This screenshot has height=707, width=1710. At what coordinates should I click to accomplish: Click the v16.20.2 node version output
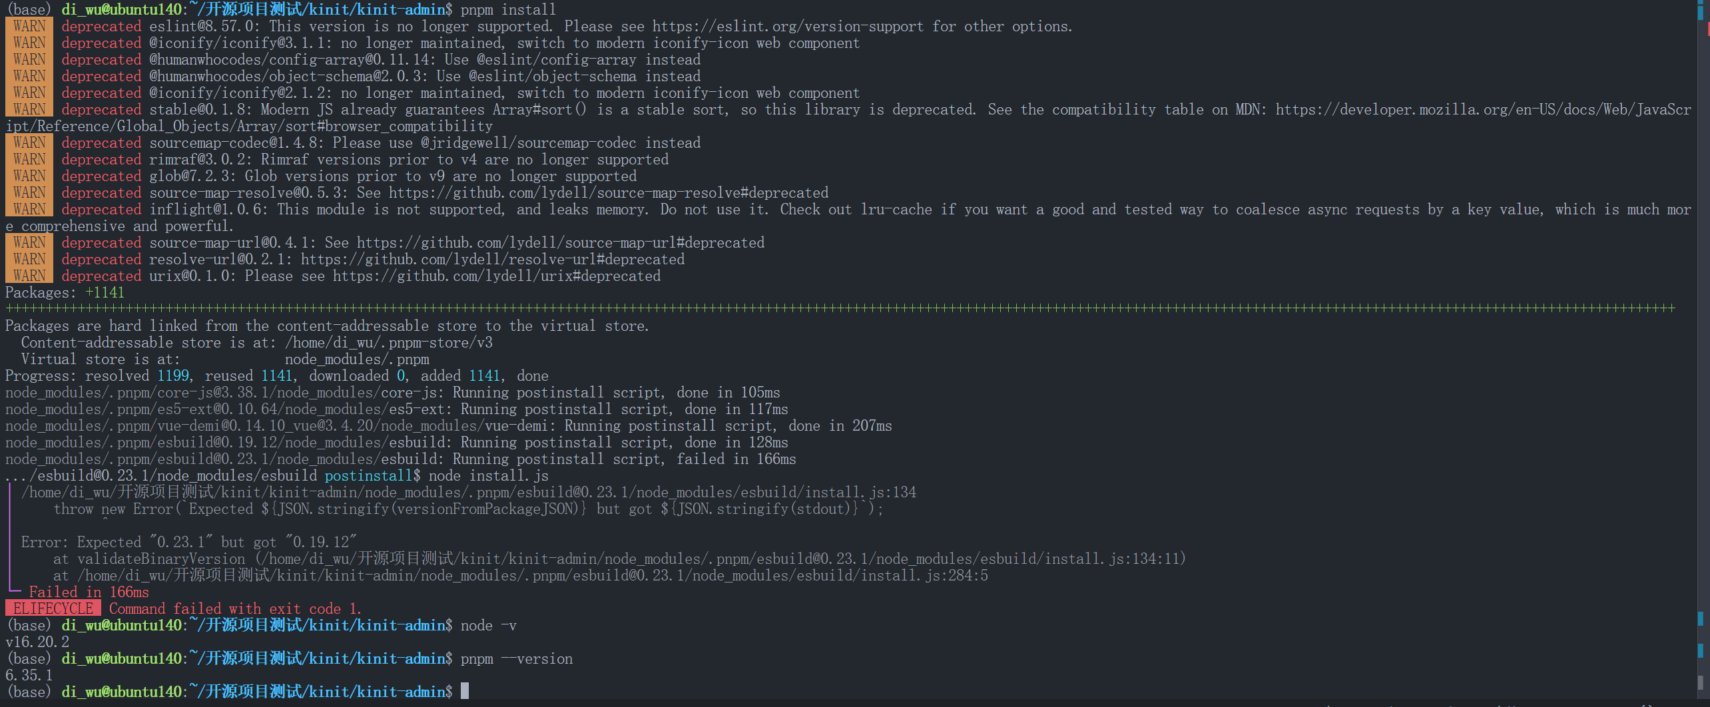(x=37, y=642)
